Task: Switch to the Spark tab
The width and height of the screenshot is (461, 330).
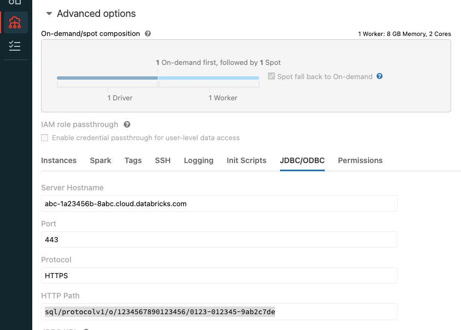Action: coord(101,160)
